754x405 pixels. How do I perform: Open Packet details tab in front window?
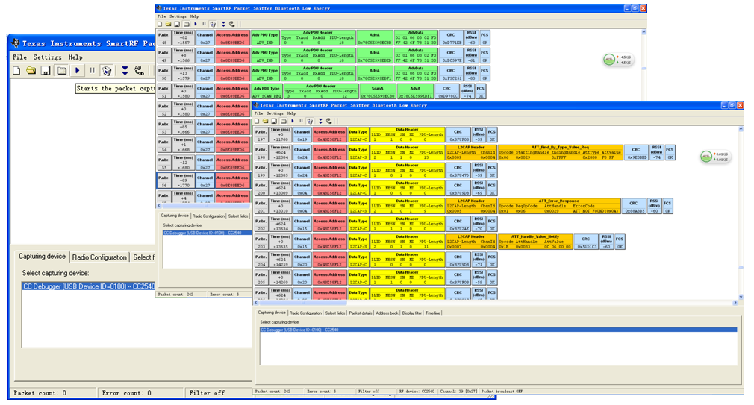(360, 313)
